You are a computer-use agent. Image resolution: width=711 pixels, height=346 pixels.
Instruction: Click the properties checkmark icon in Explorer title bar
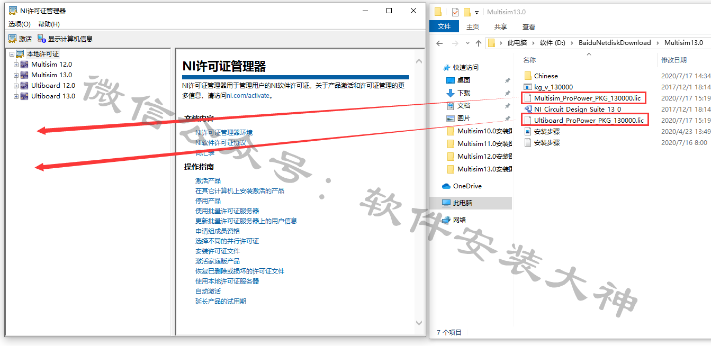pyautogui.click(x=455, y=12)
